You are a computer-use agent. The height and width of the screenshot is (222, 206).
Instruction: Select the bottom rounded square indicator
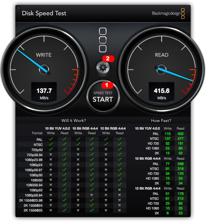103,48
